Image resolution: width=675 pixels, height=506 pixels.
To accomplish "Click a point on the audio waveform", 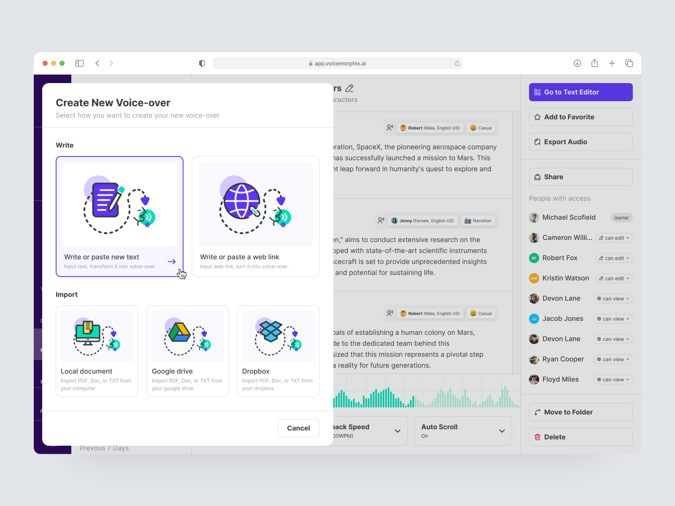I will tap(422, 392).
